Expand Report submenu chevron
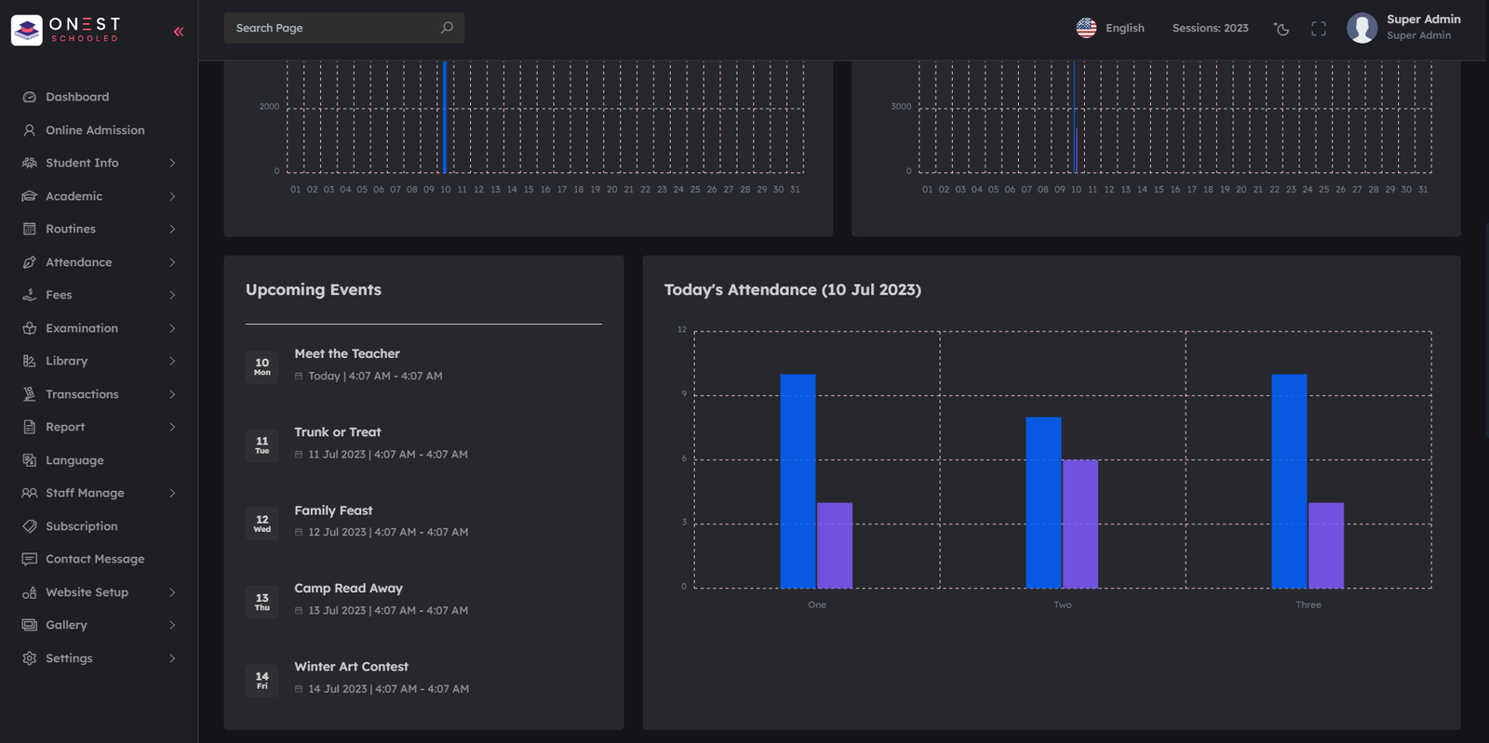This screenshot has width=1489, height=743. (x=172, y=427)
